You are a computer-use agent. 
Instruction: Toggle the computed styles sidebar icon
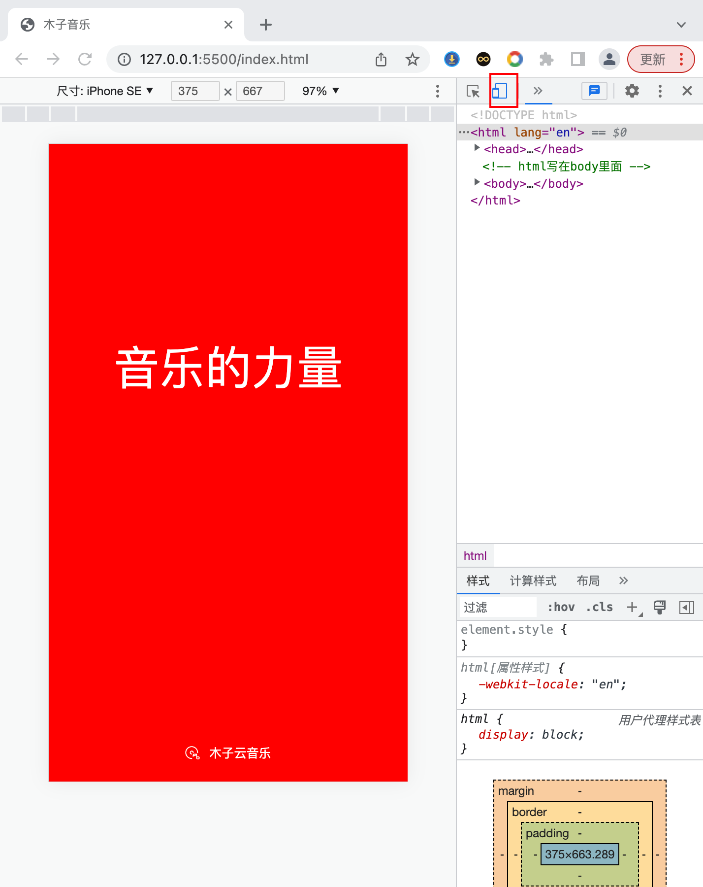(x=686, y=607)
